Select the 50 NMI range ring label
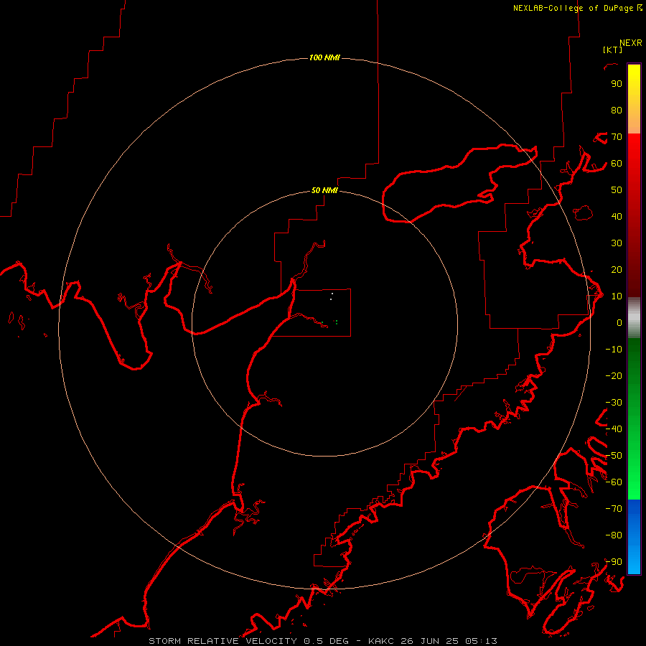The width and height of the screenshot is (646, 646). pyautogui.click(x=324, y=190)
